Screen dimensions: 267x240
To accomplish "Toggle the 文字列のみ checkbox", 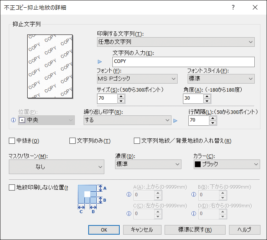I will tap(73, 141).
